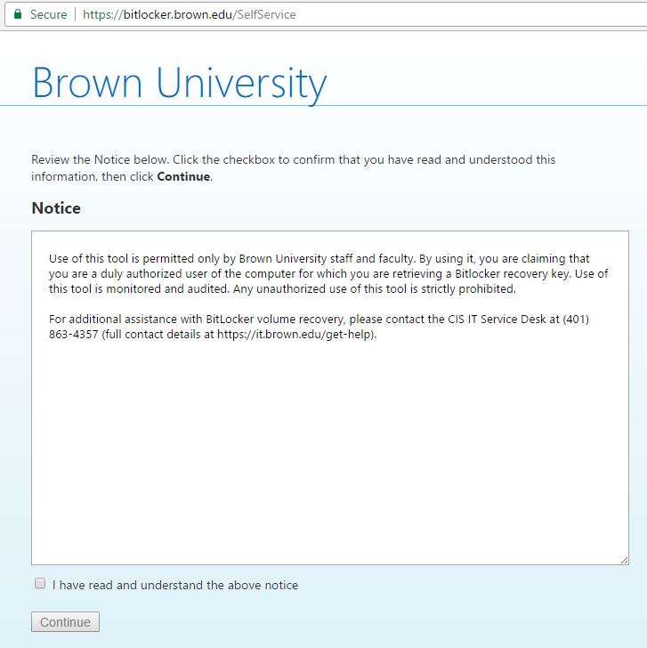Click the bold 'Continue' word in instructions
This screenshot has width=647, height=648.
(183, 176)
